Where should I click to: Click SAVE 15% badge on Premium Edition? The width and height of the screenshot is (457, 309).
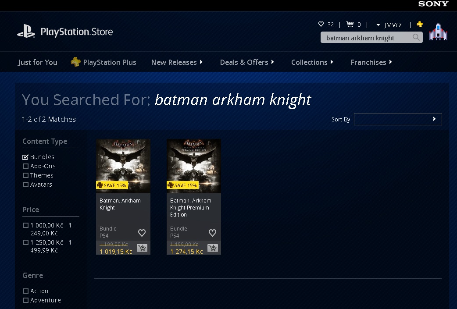[182, 185]
